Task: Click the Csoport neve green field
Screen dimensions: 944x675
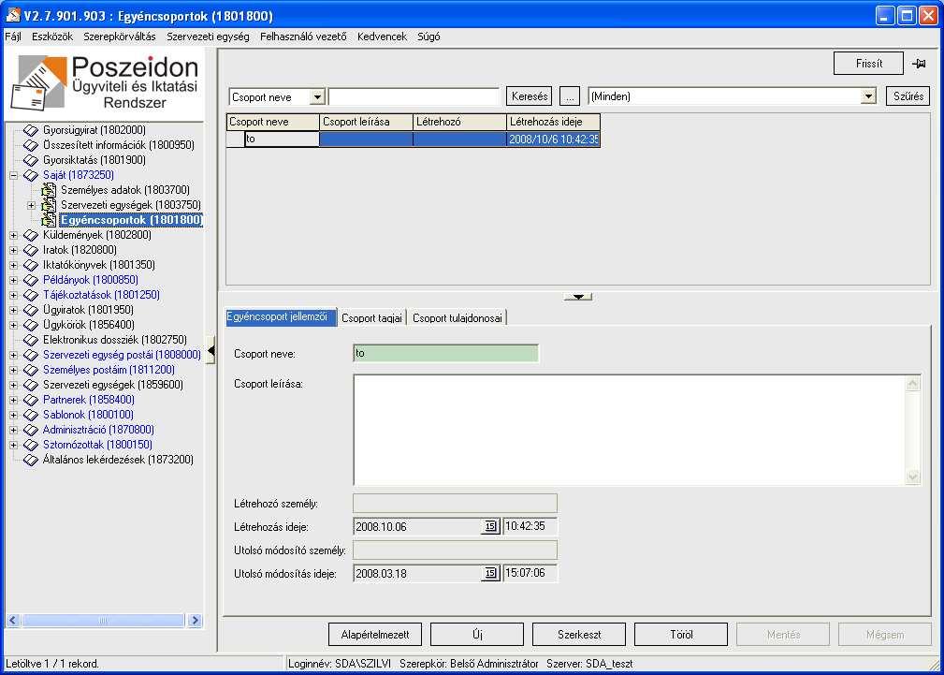Action: pos(445,353)
